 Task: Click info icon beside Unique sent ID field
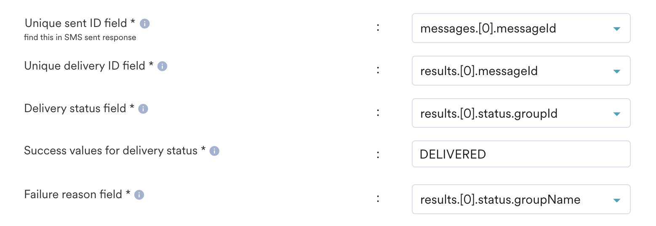[144, 24]
